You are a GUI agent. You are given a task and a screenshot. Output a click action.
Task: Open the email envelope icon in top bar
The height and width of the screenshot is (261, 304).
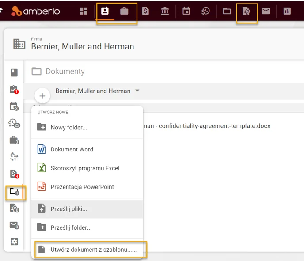pyautogui.click(x=266, y=11)
